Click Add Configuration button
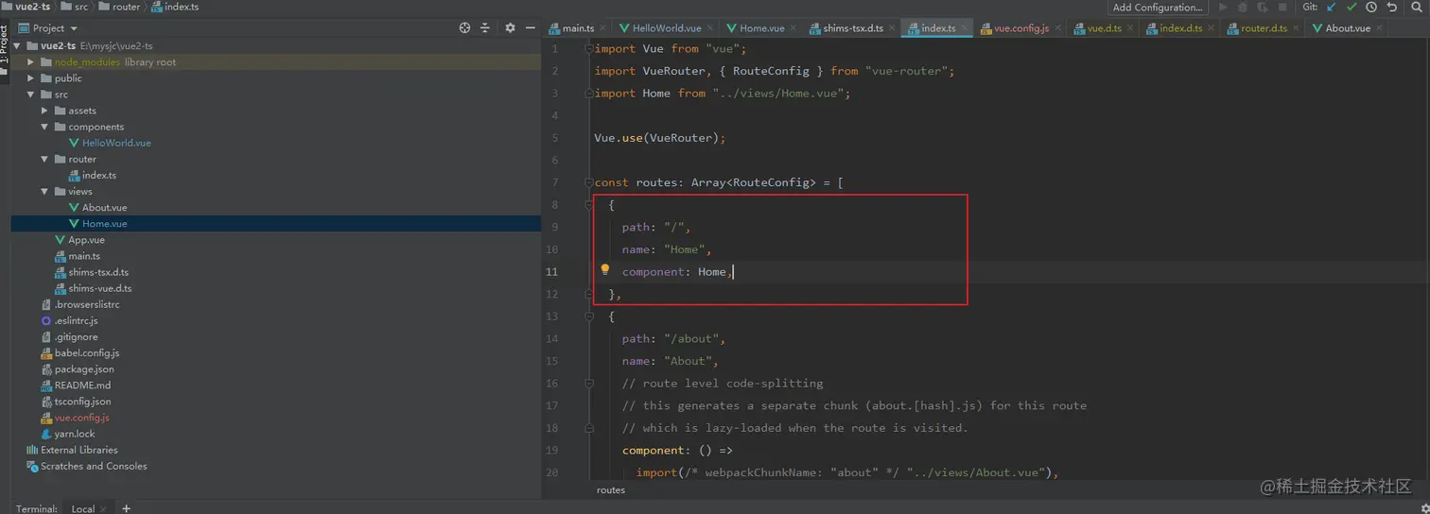 click(1157, 8)
